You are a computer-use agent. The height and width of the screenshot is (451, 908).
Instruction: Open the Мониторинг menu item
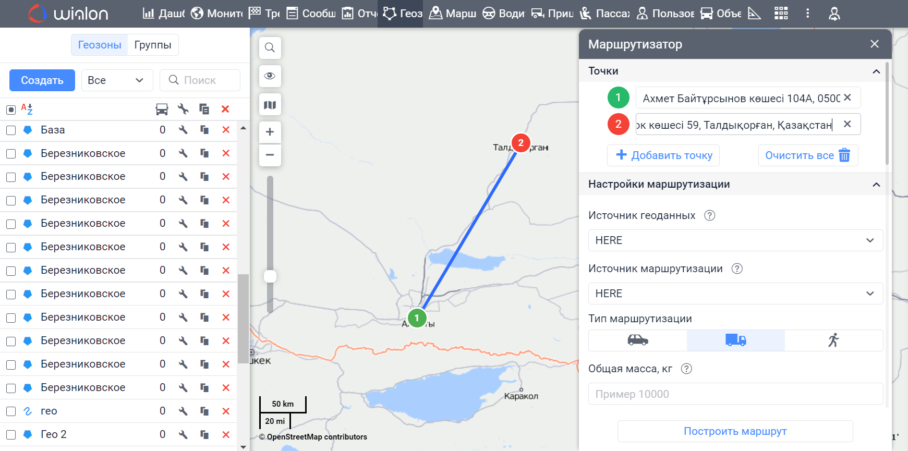tap(216, 14)
